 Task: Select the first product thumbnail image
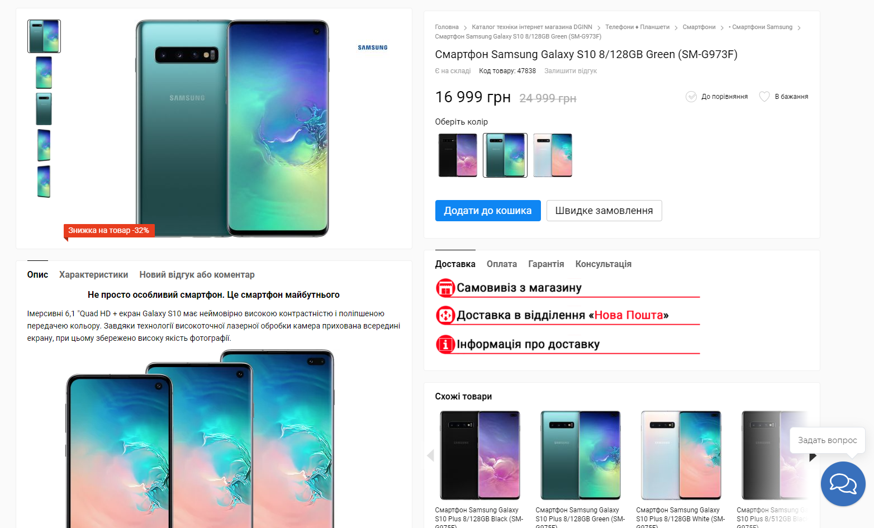tap(44, 36)
